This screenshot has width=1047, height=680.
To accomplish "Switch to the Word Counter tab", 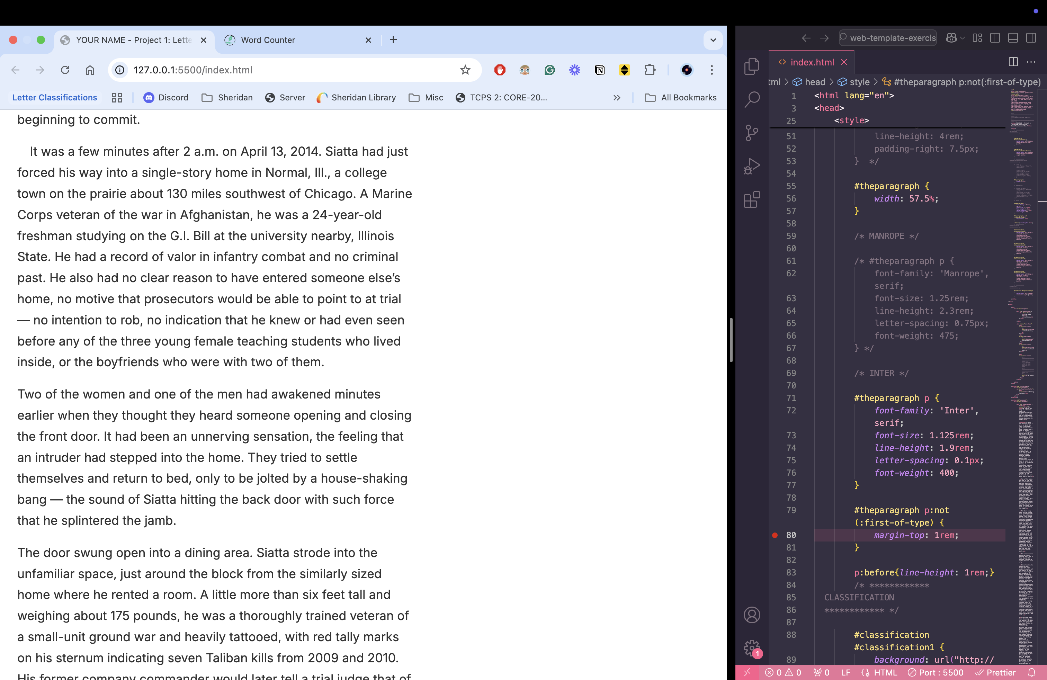I will click(x=268, y=40).
